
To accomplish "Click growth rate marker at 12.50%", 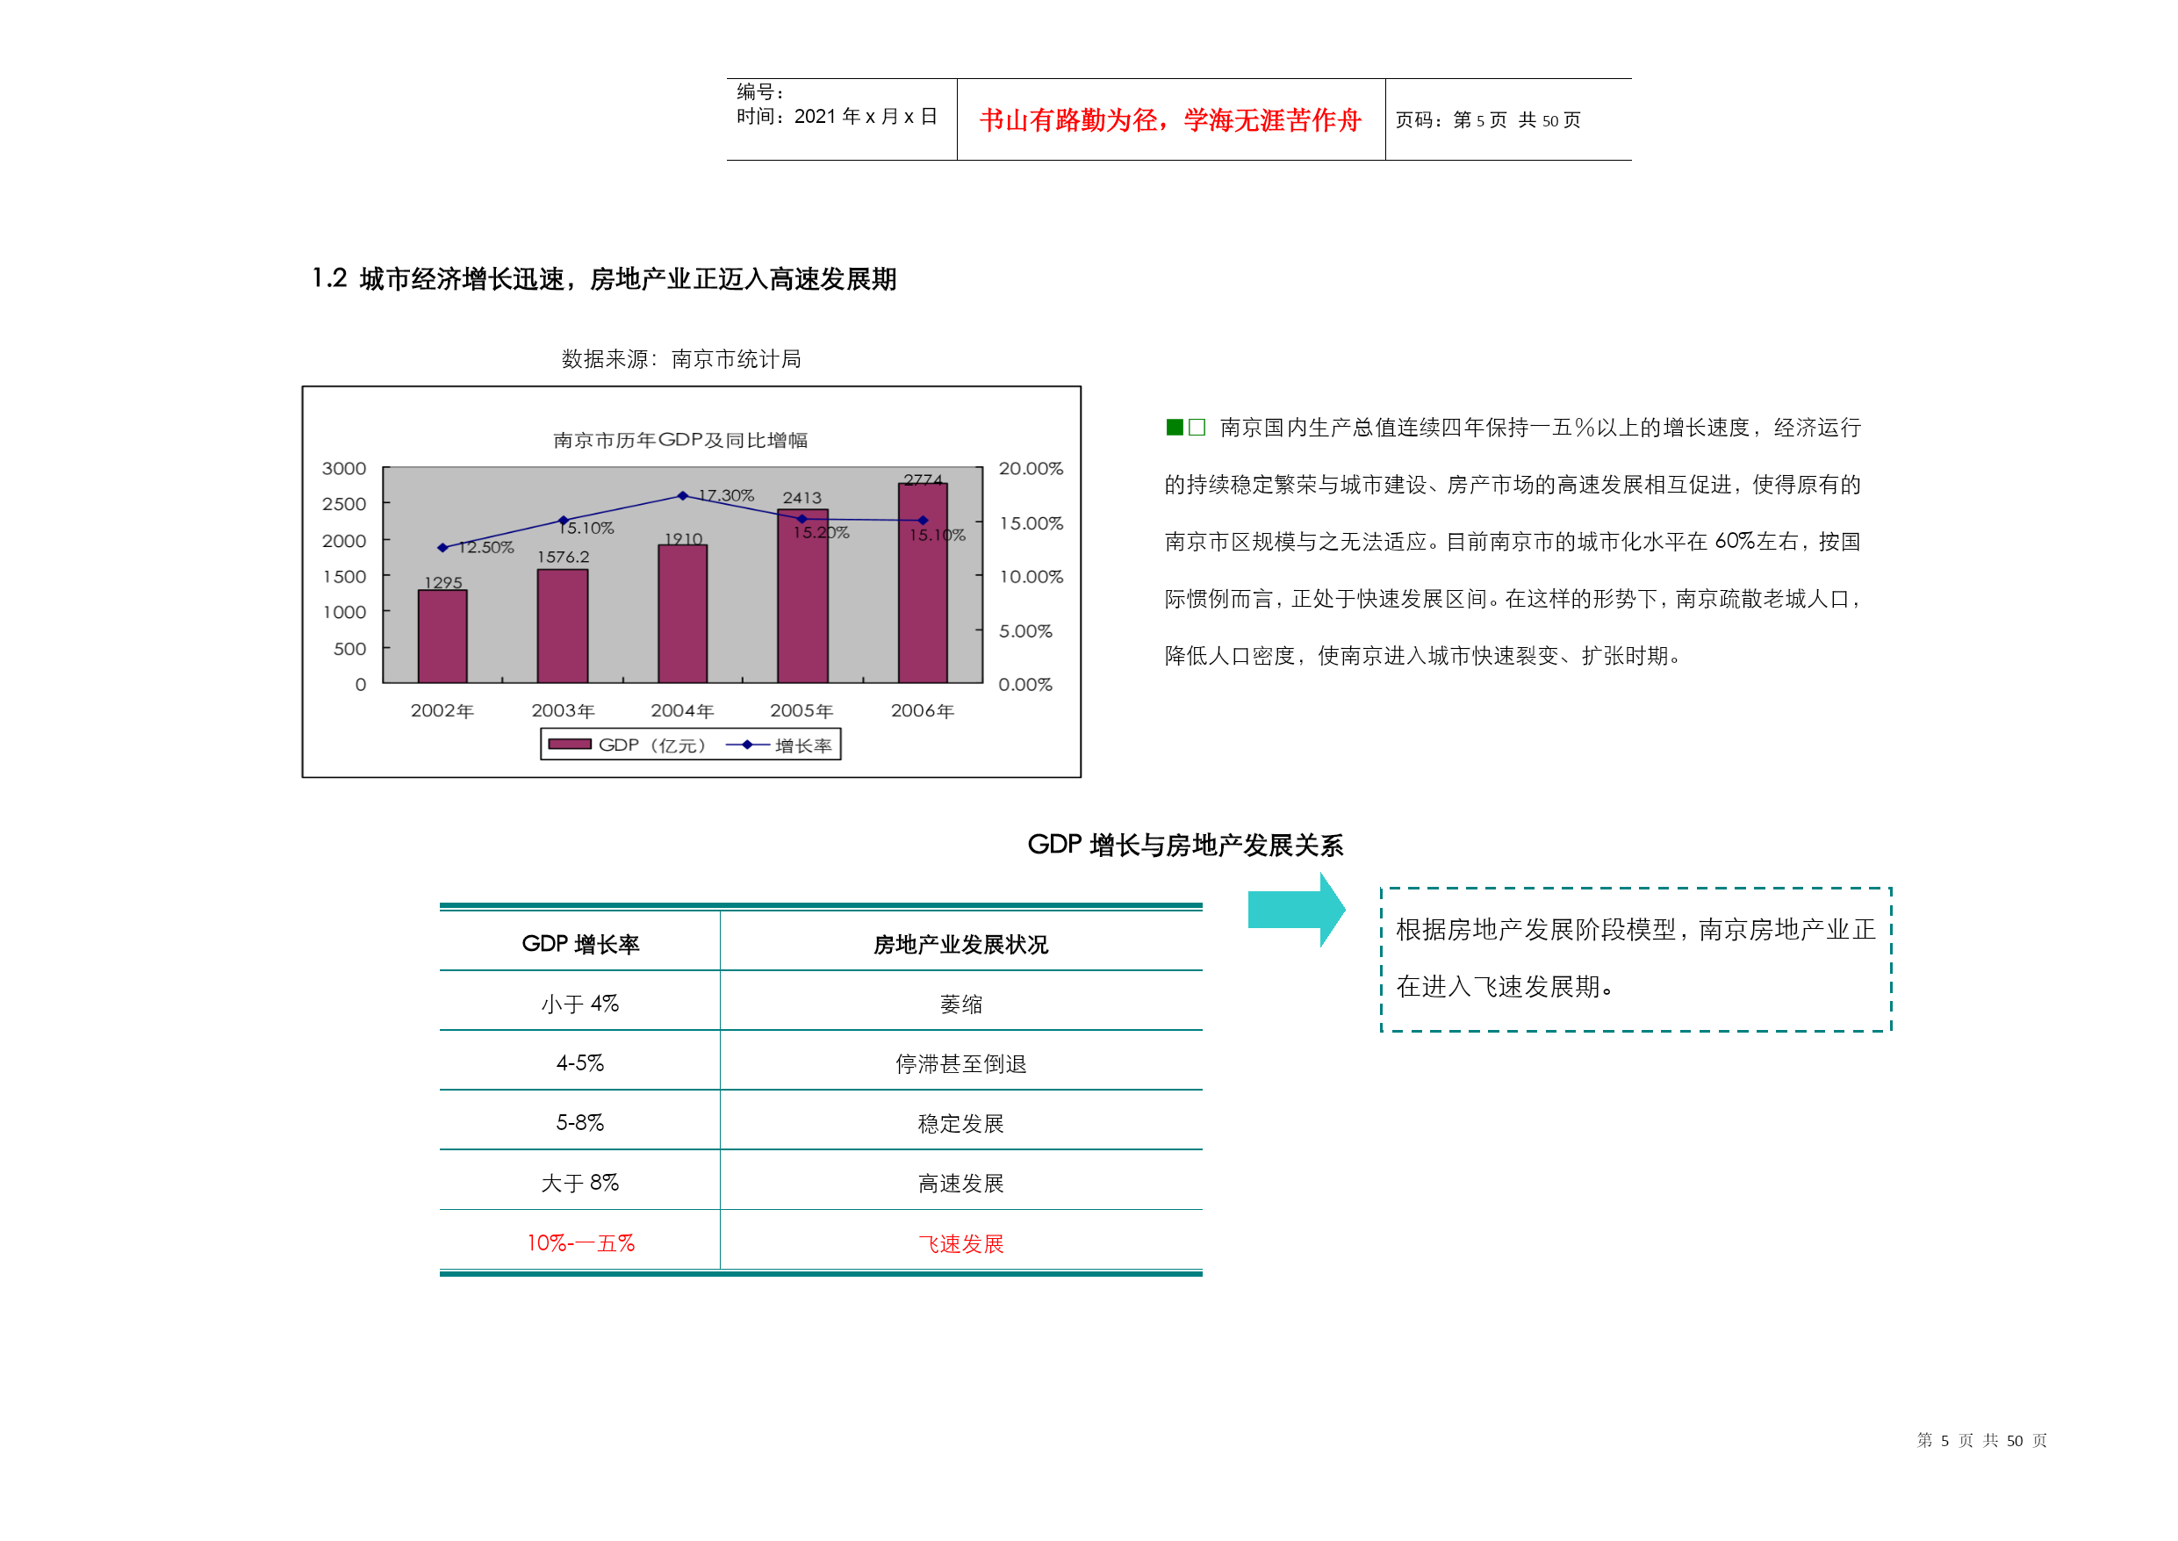I will point(442,548).
